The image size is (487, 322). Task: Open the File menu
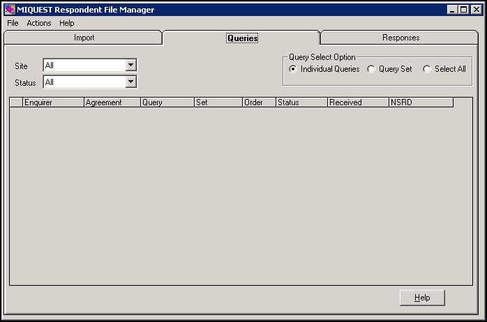(13, 23)
